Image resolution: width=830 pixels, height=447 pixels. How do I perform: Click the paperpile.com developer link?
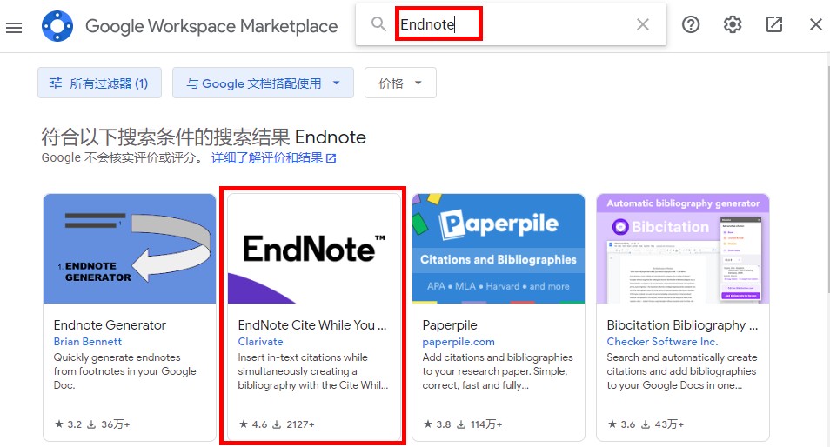click(459, 342)
